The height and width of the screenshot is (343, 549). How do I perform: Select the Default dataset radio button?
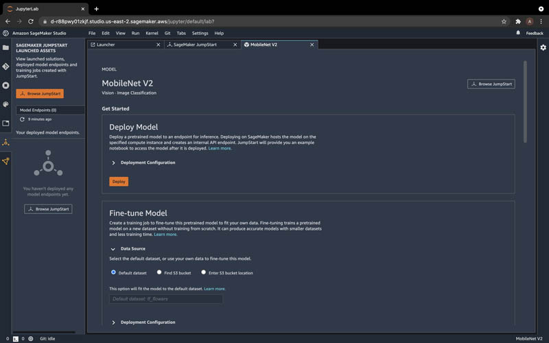[113, 272]
